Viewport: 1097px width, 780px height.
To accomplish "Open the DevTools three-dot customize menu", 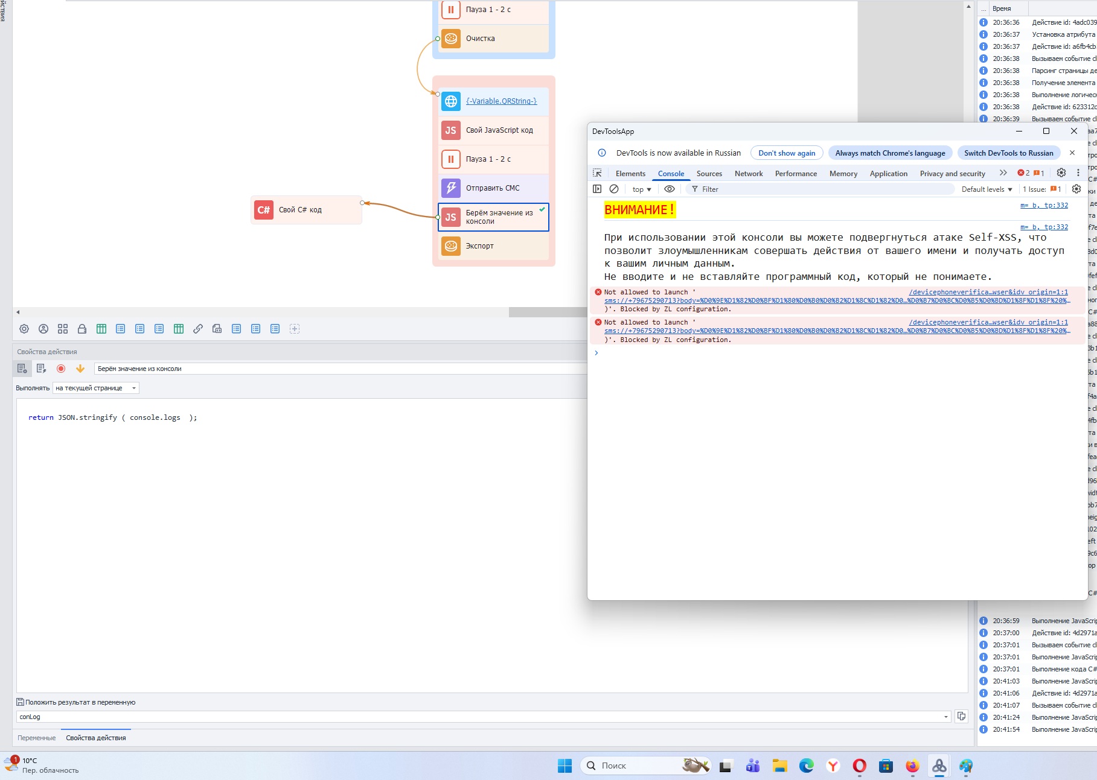I will tap(1078, 173).
